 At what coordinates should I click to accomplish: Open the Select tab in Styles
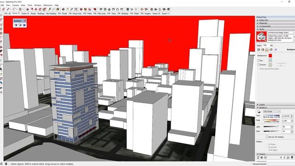tap(259, 46)
